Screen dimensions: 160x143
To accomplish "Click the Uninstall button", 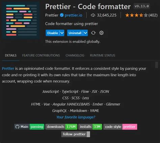I will coord(75,33).
